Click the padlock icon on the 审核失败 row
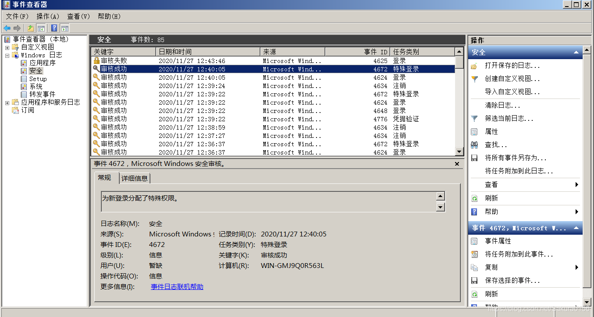 click(96, 61)
